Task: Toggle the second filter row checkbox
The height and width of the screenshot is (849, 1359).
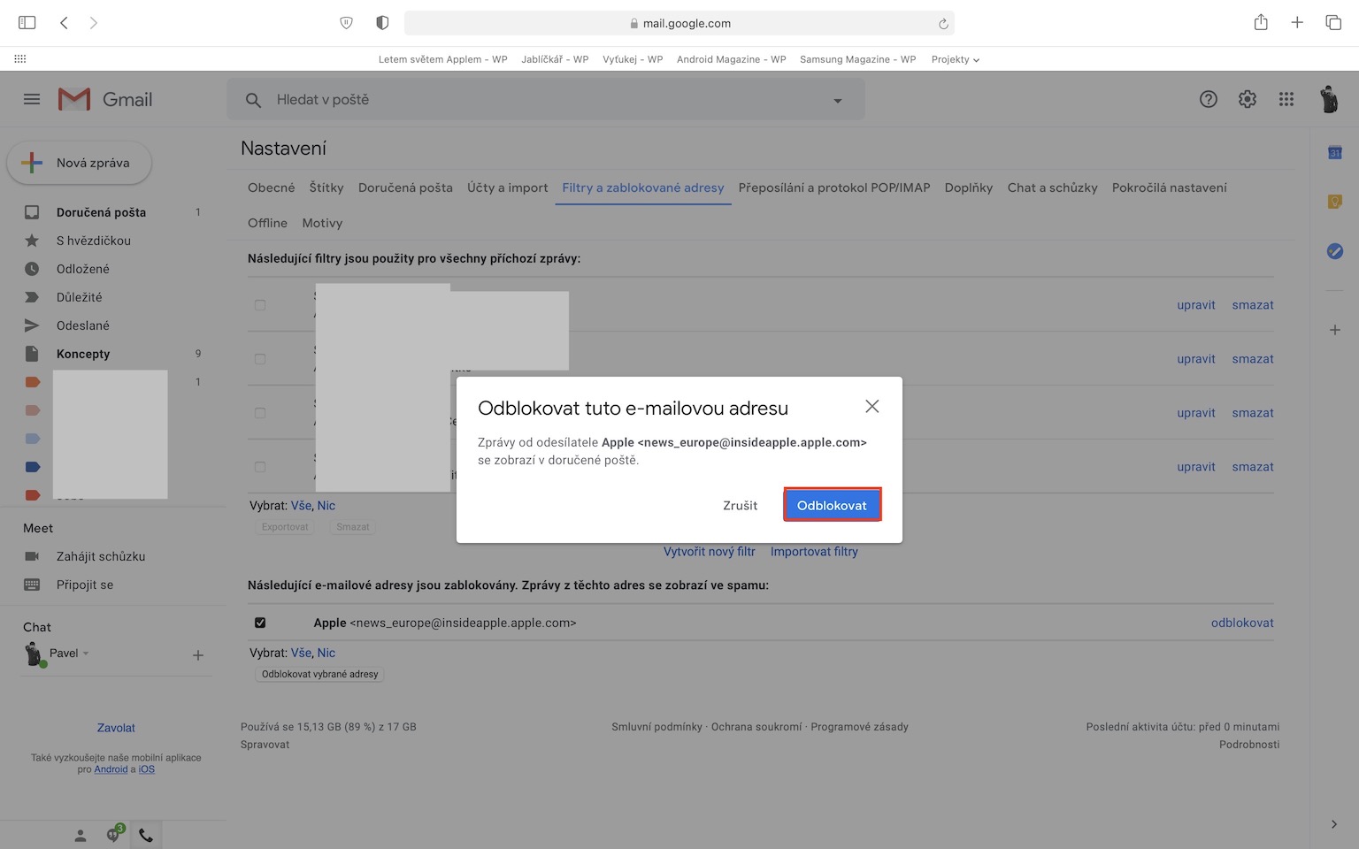Action: (x=260, y=359)
